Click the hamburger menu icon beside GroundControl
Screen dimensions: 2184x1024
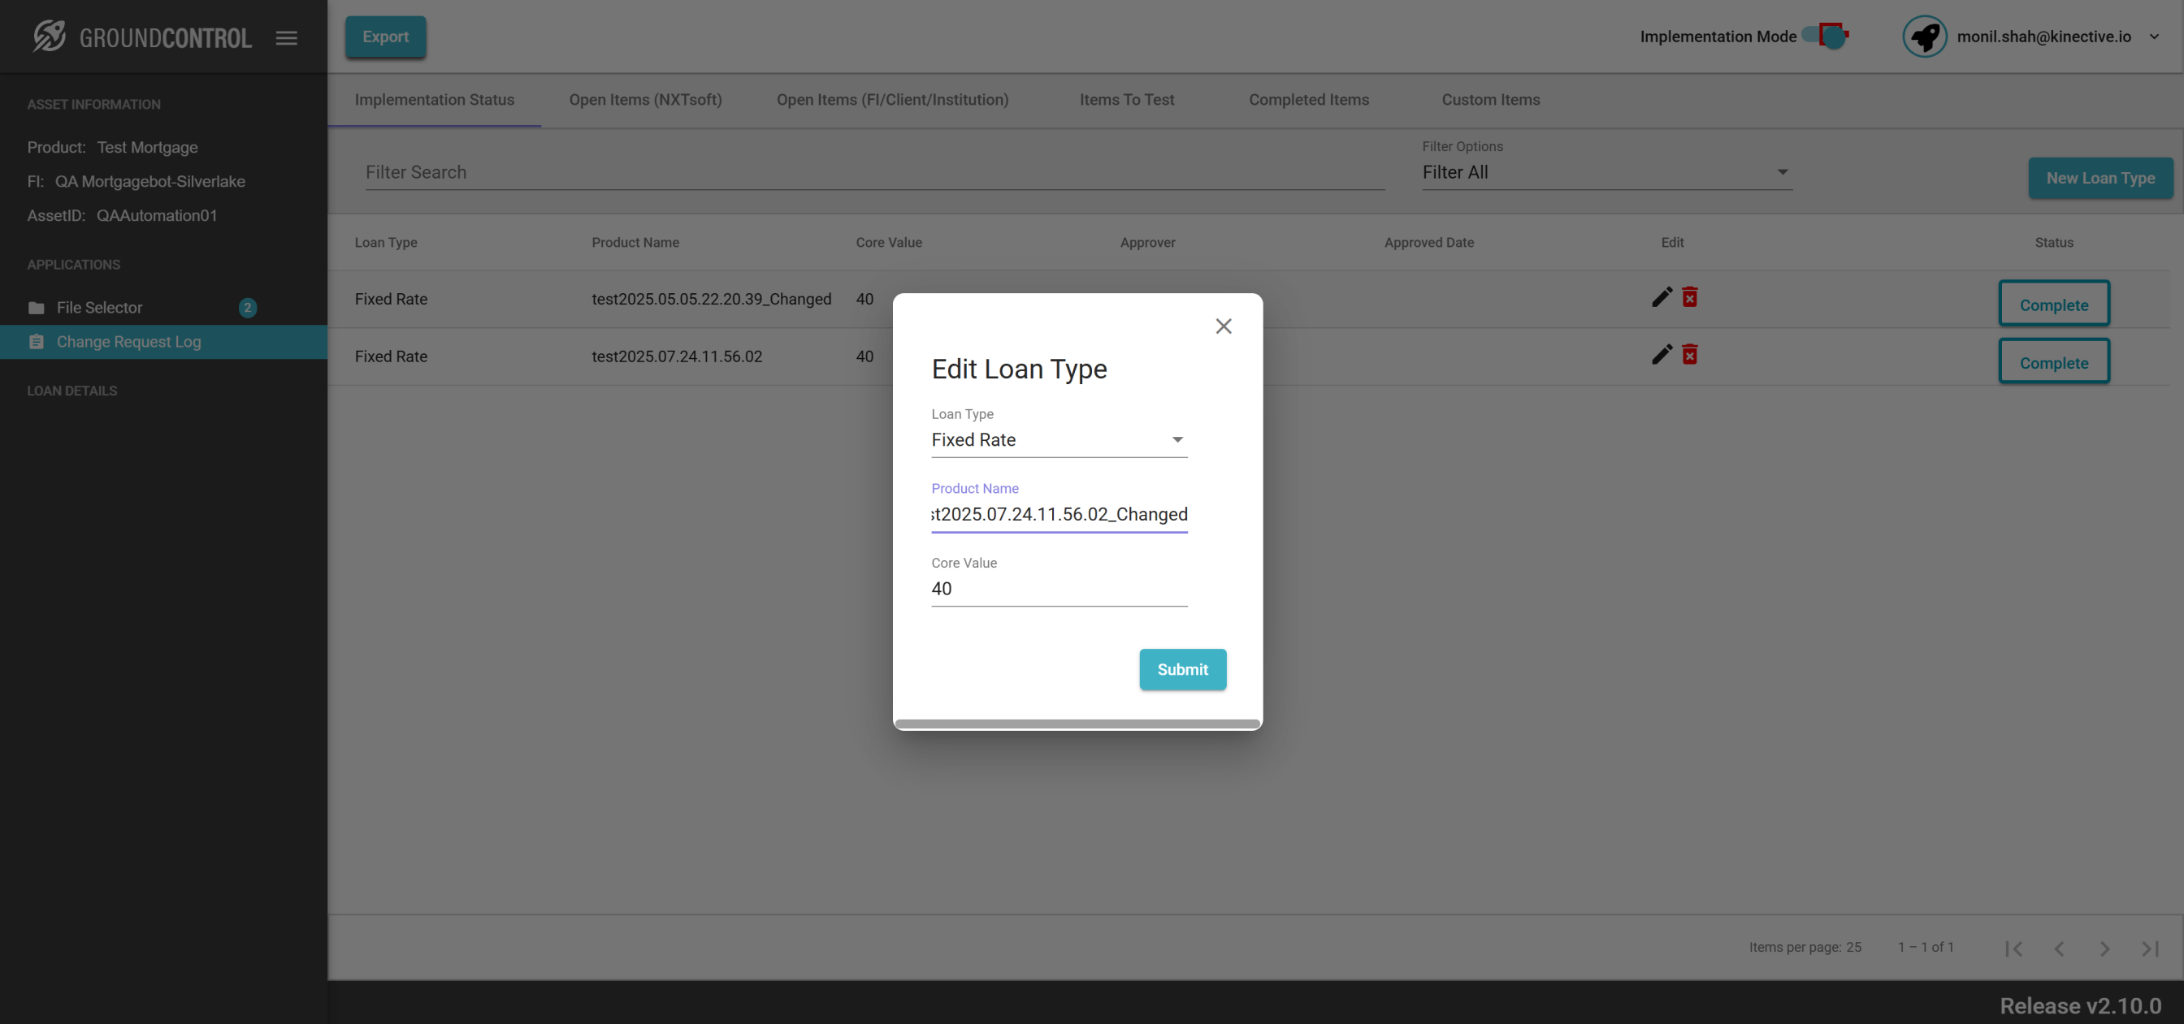(x=286, y=38)
